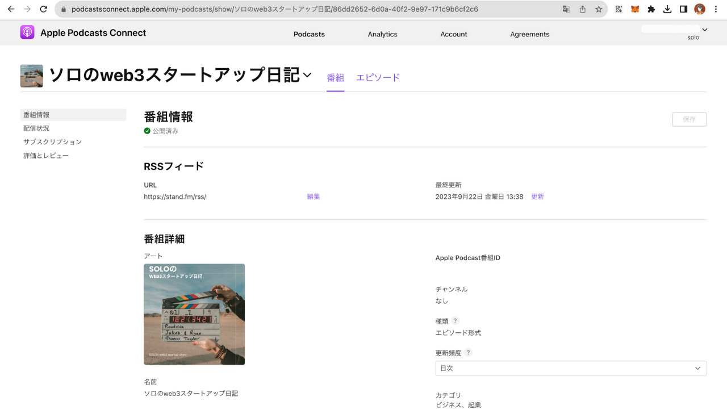Open the QR code extension
The image size is (727, 409).
pos(619,9)
